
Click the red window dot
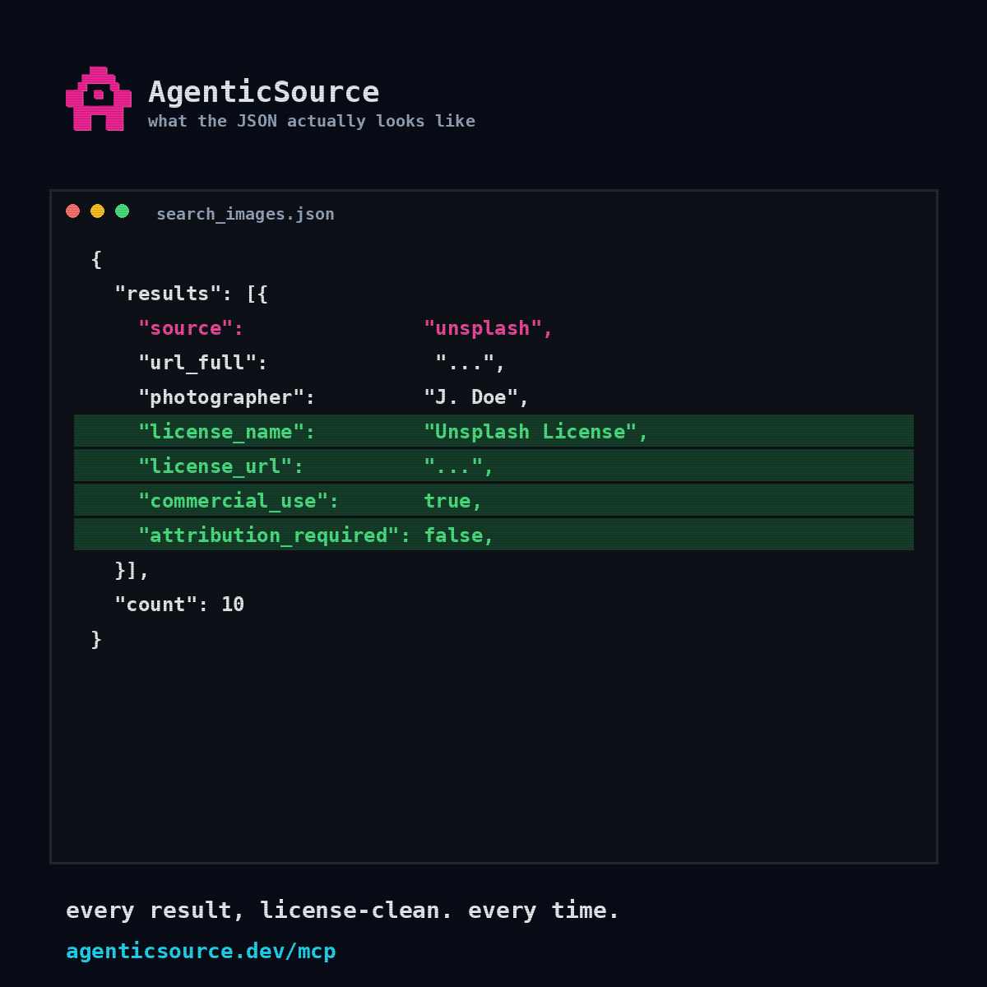pyautogui.click(x=73, y=211)
